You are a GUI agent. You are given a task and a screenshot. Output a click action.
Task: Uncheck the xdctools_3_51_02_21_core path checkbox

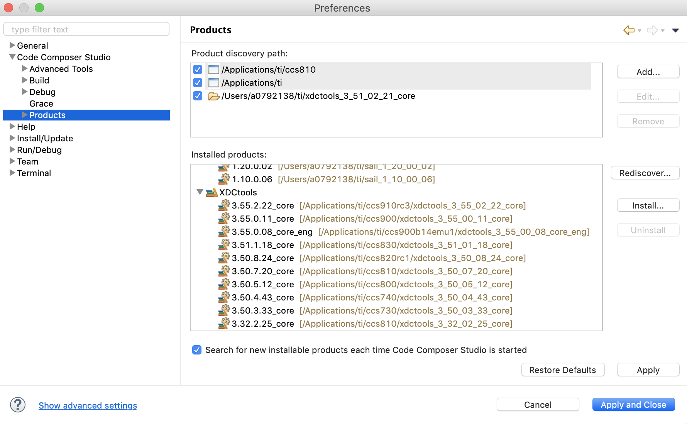(198, 96)
